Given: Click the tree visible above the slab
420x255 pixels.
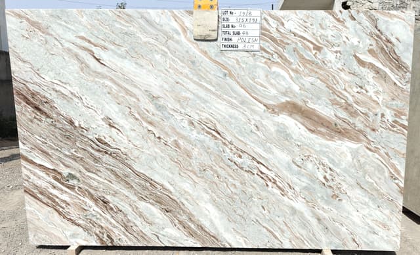Looking at the screenshot, I should tap(121, 5).
